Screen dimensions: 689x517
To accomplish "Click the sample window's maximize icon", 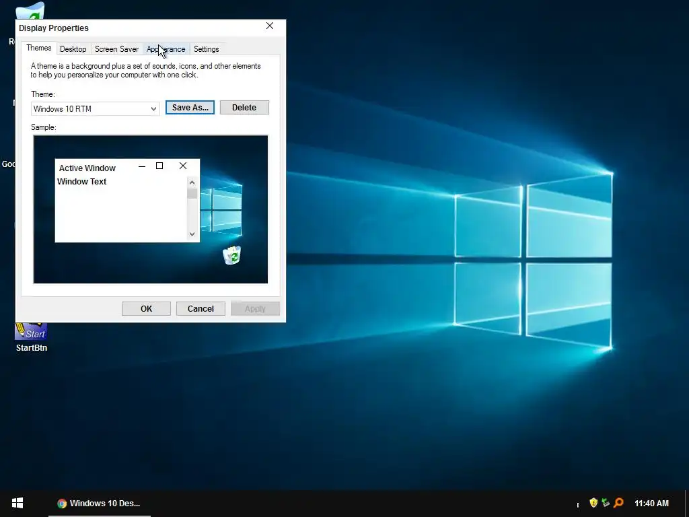I will [159, 166].
